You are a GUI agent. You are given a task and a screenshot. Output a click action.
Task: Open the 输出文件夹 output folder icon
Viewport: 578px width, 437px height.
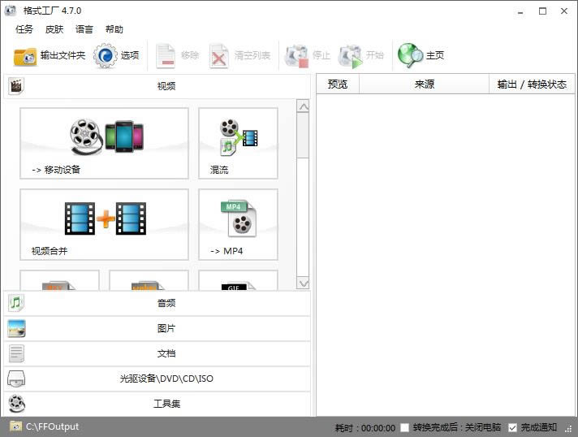25,56
